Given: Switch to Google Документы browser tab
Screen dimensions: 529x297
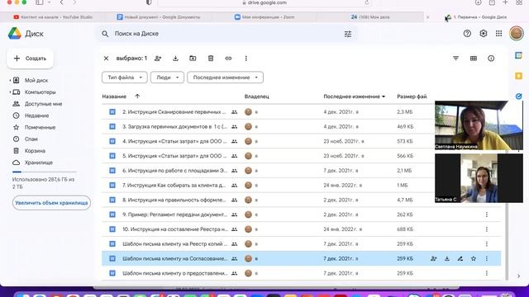Looking at the screenshot, I should point(159,16).
